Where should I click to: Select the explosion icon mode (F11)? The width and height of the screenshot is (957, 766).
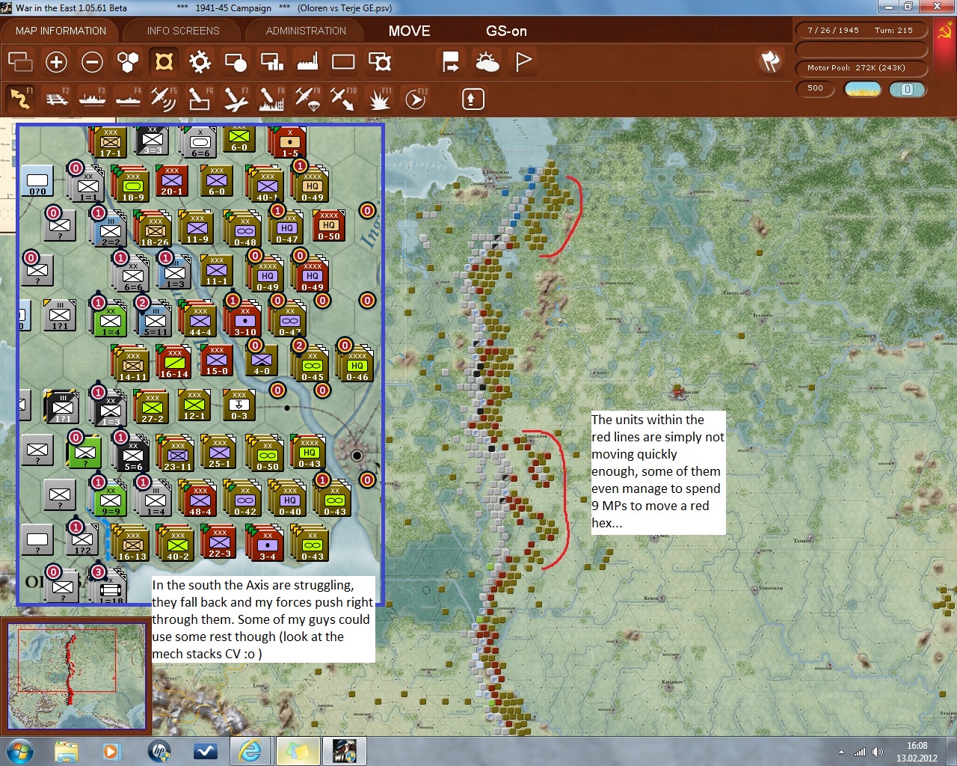pyautogui.click(x=379, y=99)
